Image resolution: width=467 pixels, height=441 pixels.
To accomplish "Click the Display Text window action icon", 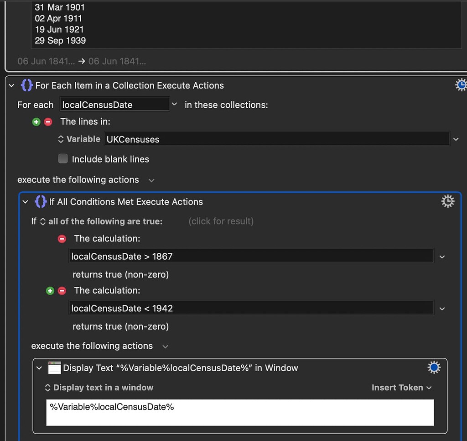I will point(55,368).
